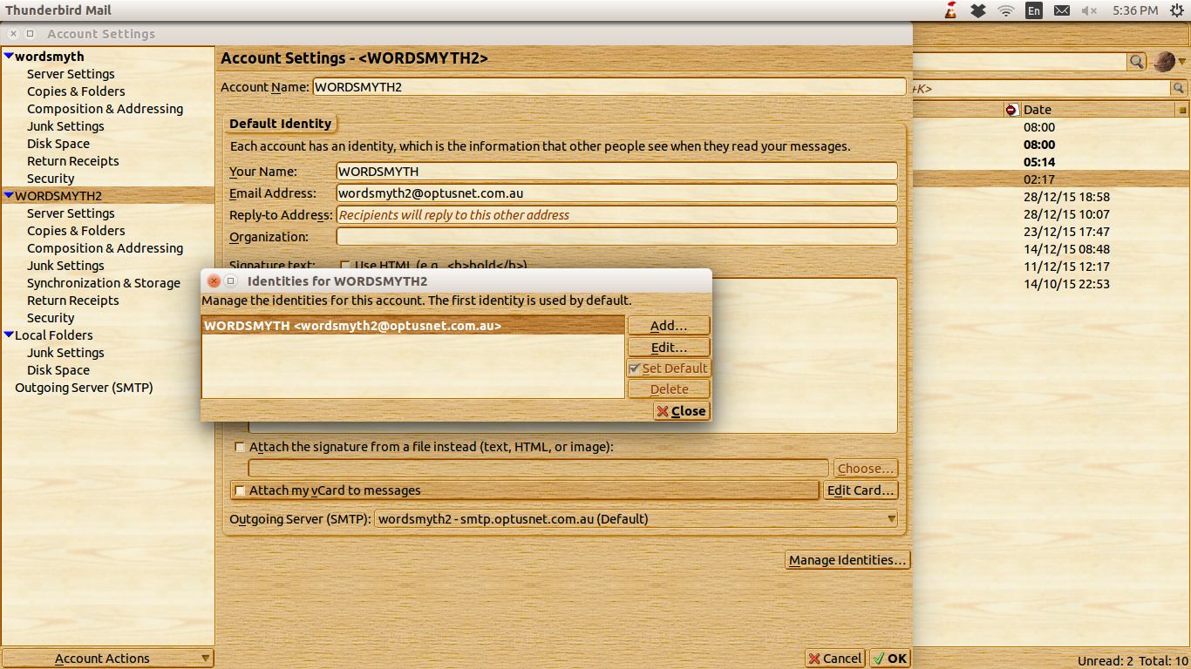
Task: Open Copies & Folders under wordsmyth
Action: coord(76,91)
